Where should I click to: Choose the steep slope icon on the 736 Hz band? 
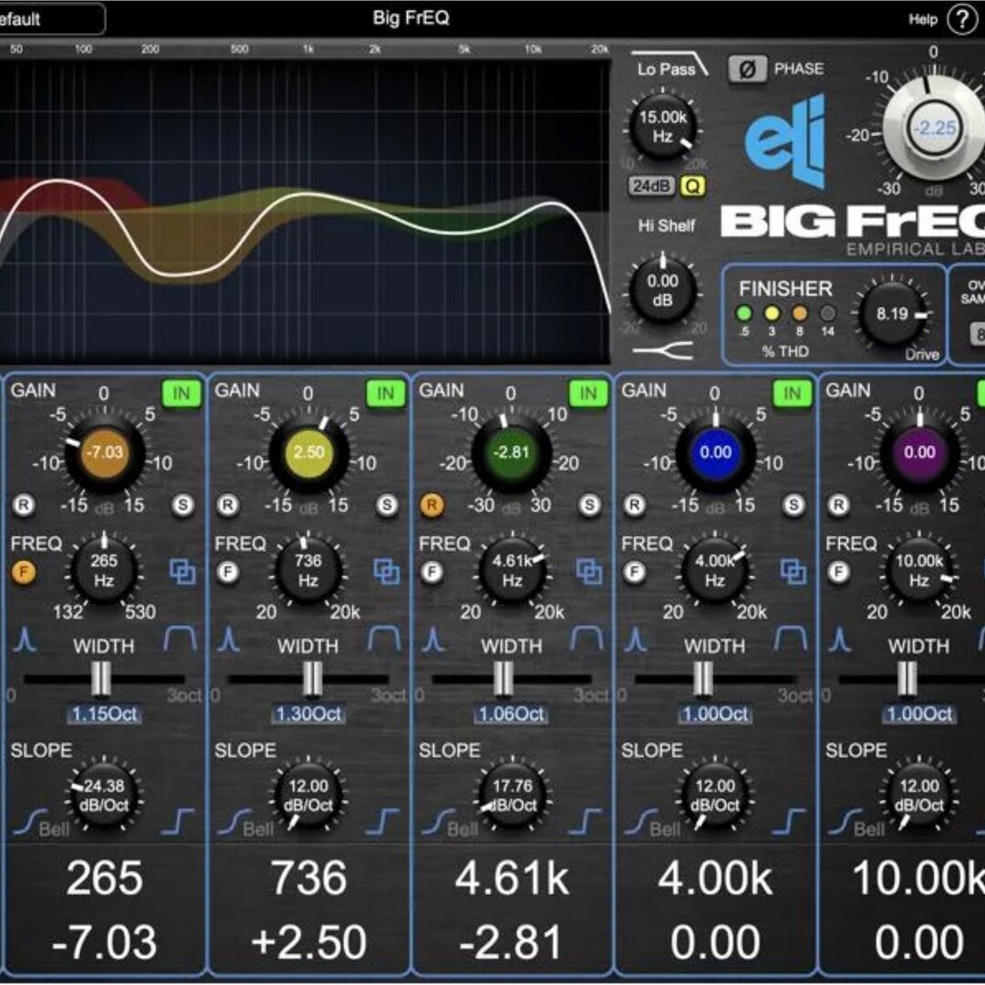coord(382,822)
